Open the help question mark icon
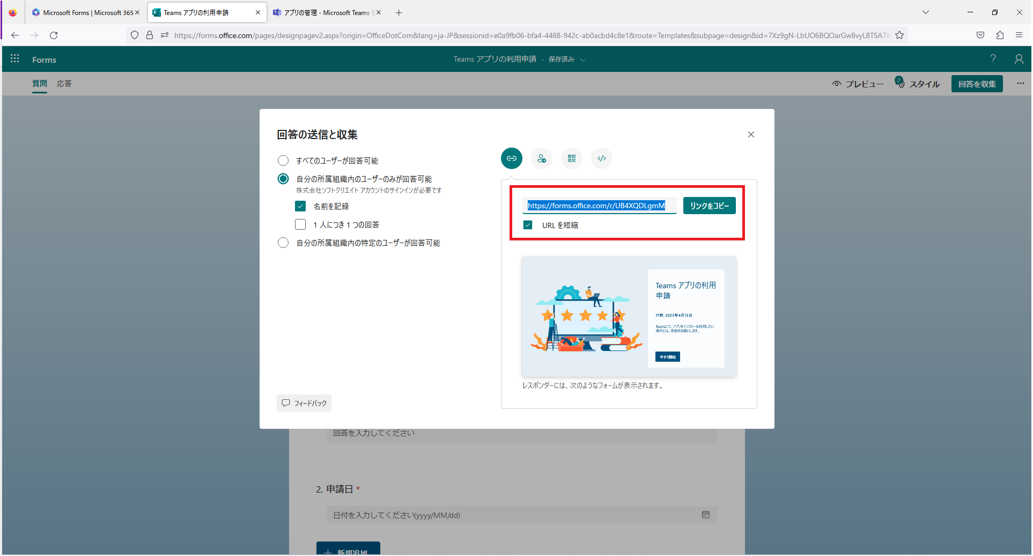Viewport: 1033px width, 556px height. click(993, 59)
